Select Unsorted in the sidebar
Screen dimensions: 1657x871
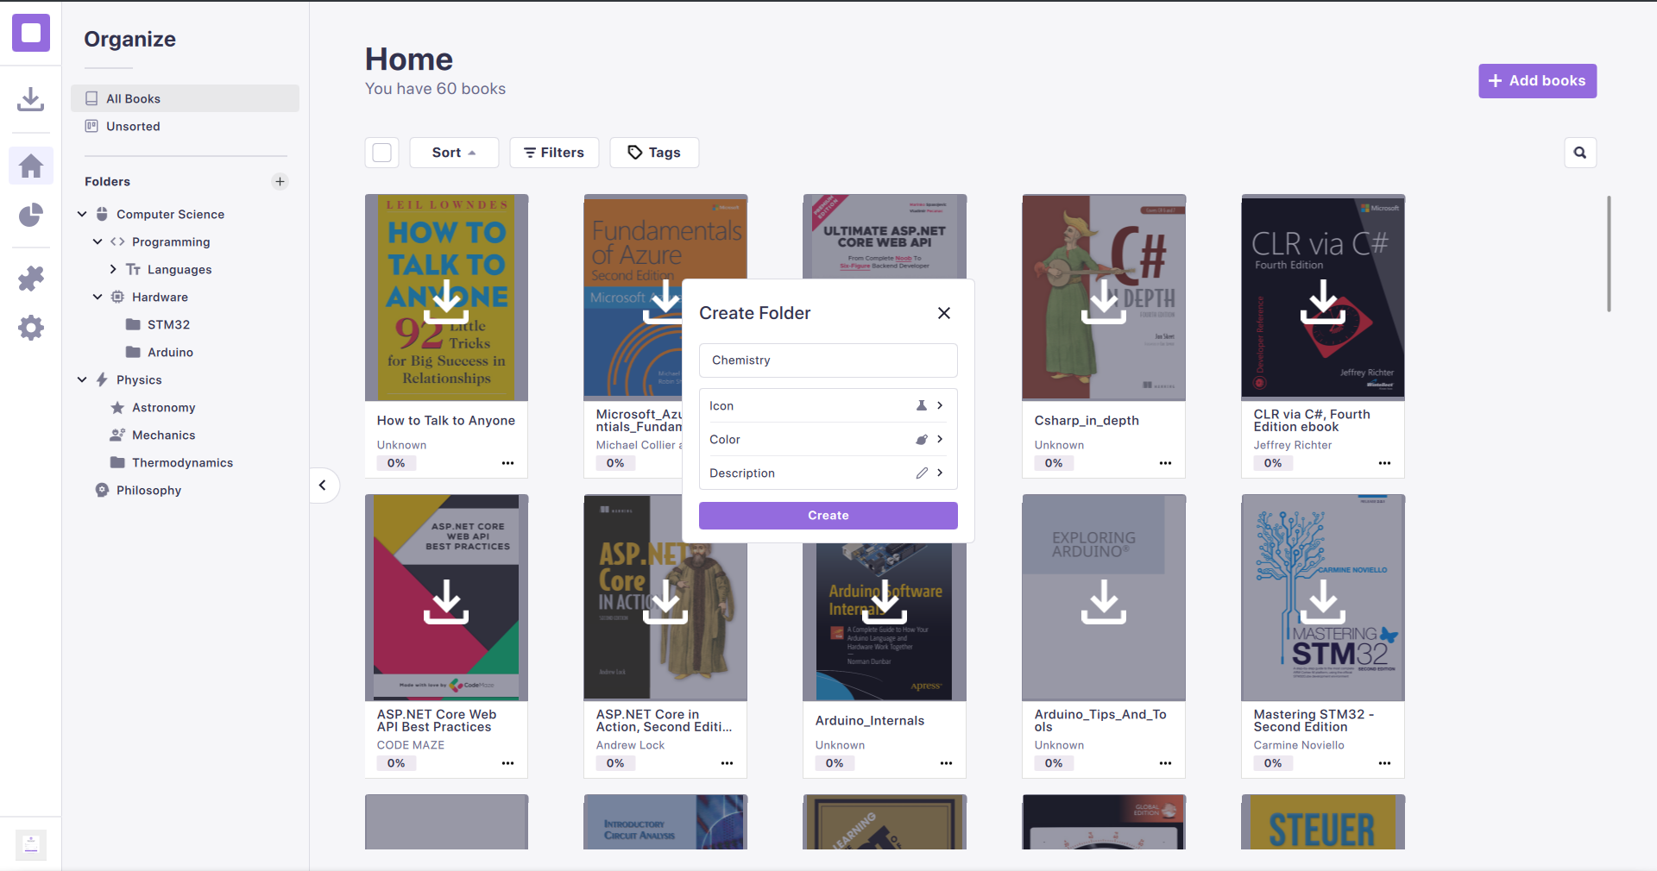tap(133, 126)
